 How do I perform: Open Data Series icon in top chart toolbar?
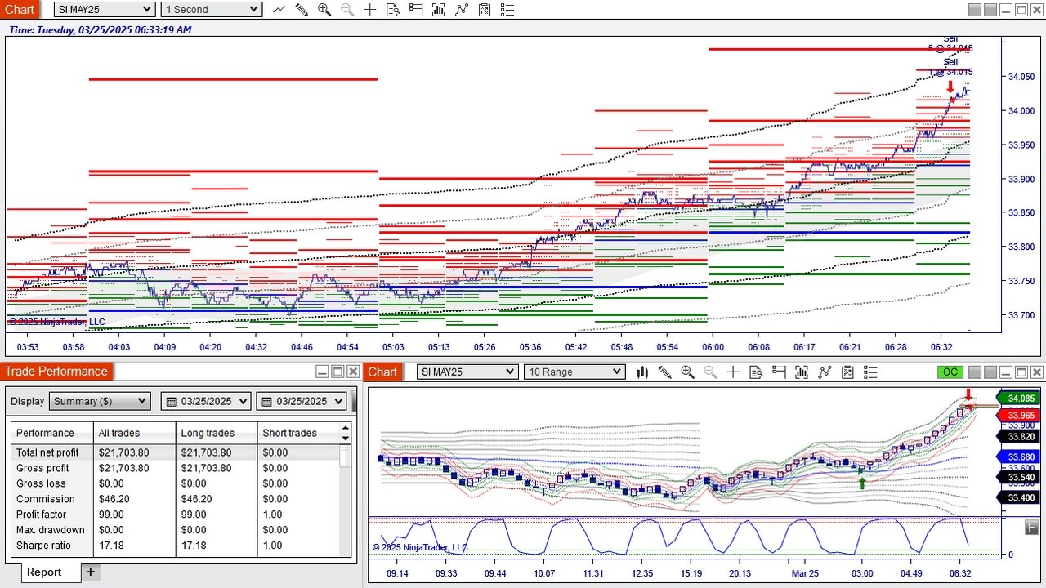439,10
